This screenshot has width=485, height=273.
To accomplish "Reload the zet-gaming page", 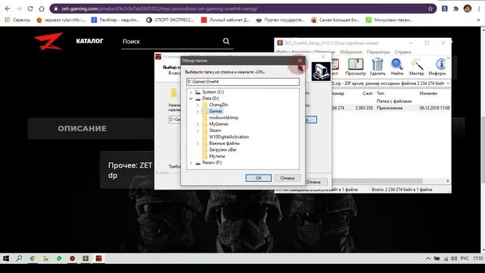I will [30, 8].
